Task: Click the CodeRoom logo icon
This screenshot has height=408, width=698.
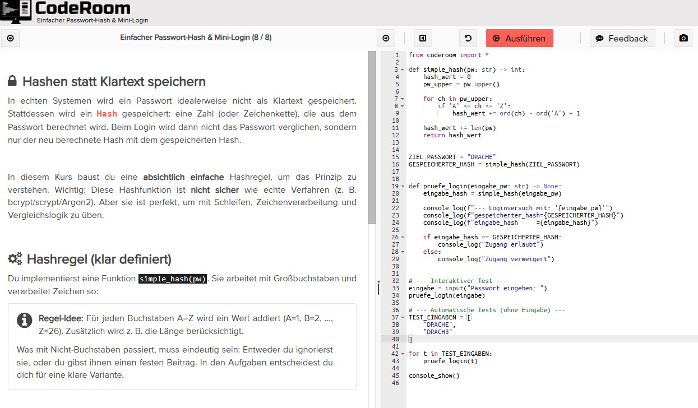Action: tap(16, 11)
